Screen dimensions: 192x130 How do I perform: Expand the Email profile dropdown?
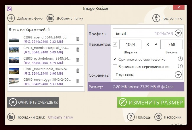click(x=178, y=33)
